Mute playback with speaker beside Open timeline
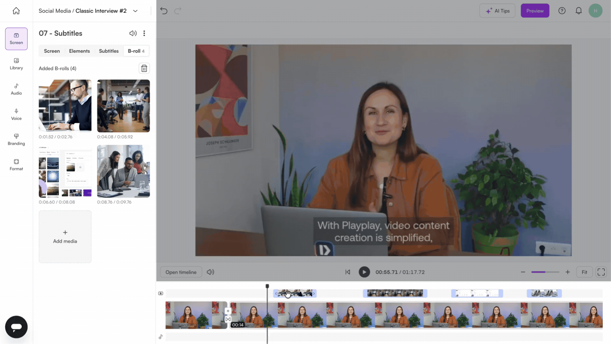611x344 pixels. (x=210, y=272)
